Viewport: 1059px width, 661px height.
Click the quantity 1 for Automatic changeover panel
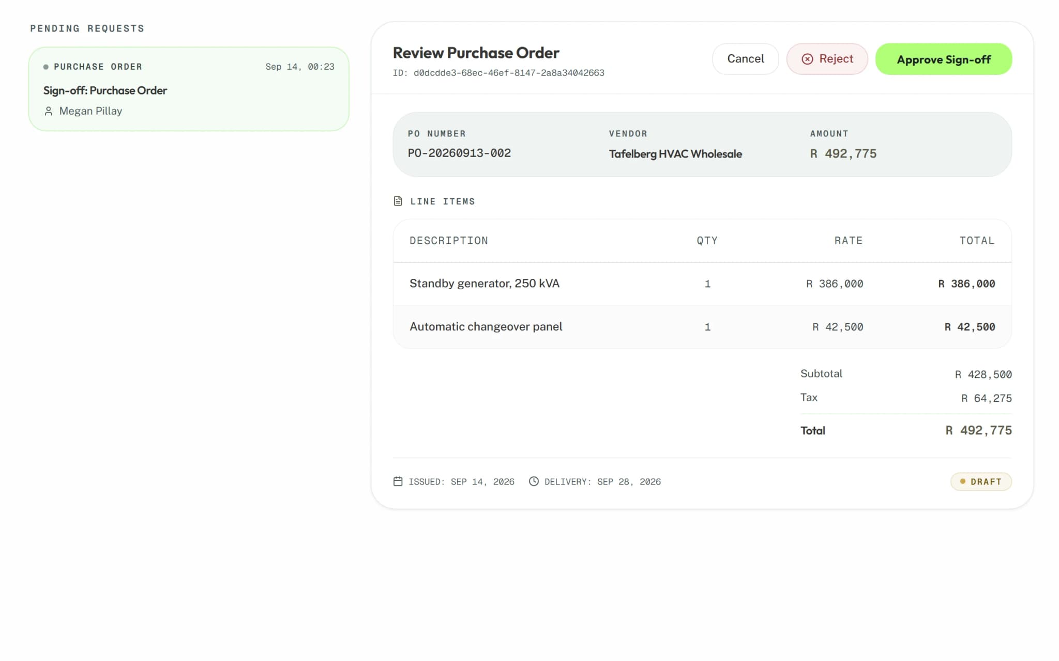(x=707, y=327)
